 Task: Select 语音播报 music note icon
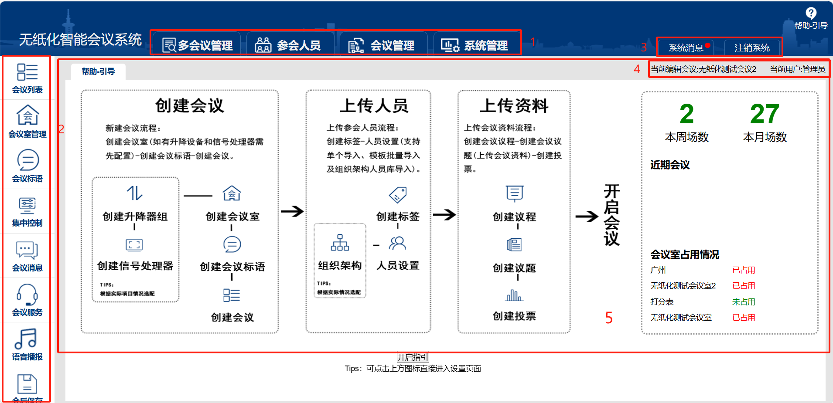point(26,339)
